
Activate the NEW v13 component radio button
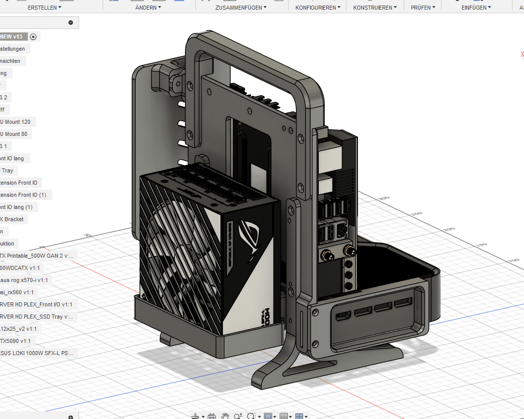pyautogui.click(x=33, y=37)
